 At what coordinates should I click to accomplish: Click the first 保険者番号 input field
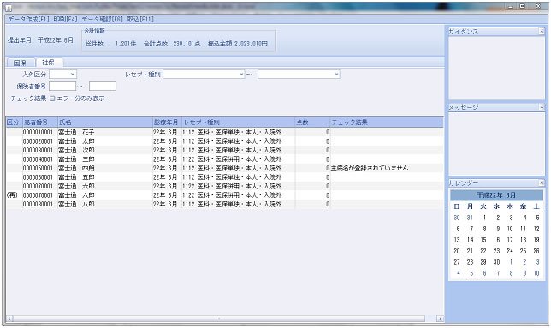tap(62, 86)
